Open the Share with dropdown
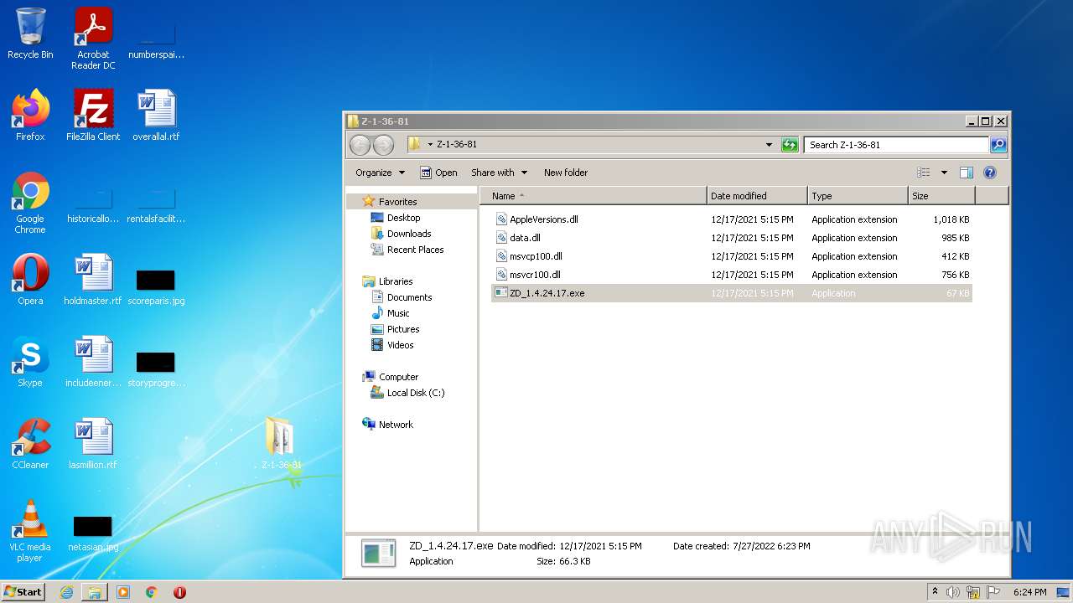The image size is (1073, 603). (499, 173)
